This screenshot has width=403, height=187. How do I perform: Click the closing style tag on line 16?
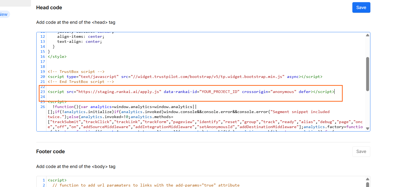[57, 57]
